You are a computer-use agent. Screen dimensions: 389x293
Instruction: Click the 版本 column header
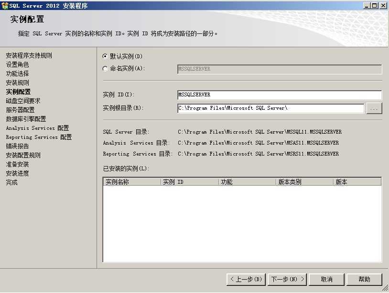point(357,182)
